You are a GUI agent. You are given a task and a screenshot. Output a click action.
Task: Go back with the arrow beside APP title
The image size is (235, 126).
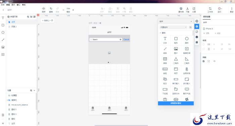click(3, 10)
